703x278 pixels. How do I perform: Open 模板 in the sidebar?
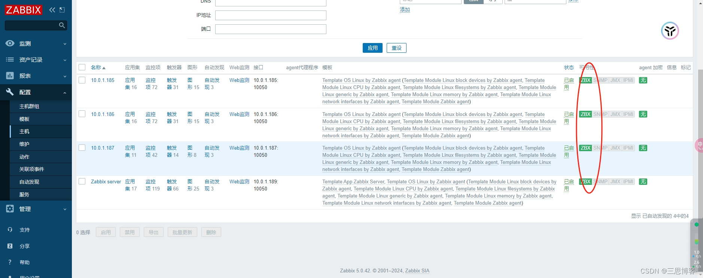click(x=24, y=119)
